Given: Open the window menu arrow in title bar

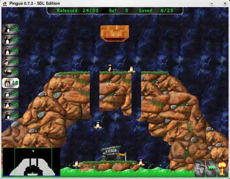Looking at the screenshot, I should point(212,4).
